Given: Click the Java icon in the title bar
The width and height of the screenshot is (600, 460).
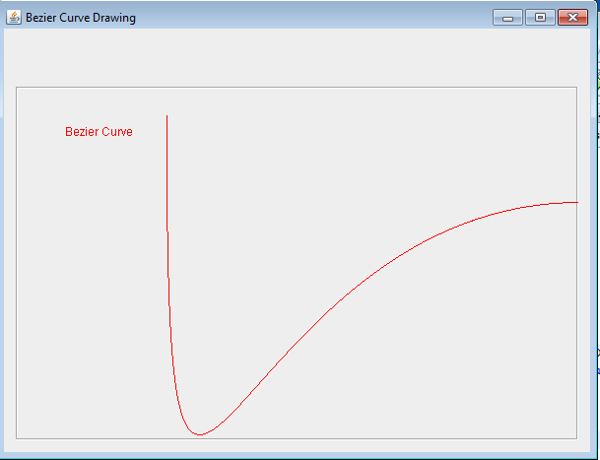Looking at the screenshot, I should point(14,17).
